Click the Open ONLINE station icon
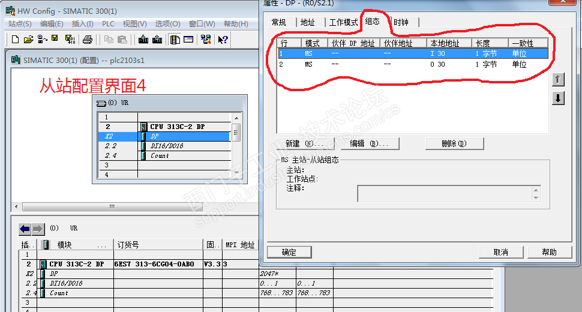Image resolution: width=582 pixels, height=312 pixels. pos(42,39)
